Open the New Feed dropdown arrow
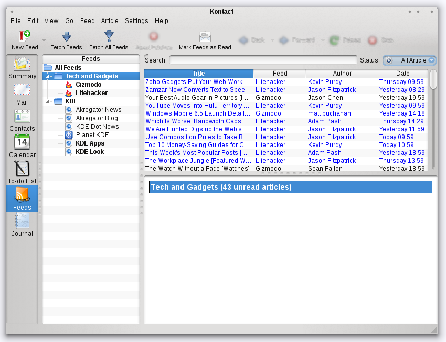 pos(44,40)
